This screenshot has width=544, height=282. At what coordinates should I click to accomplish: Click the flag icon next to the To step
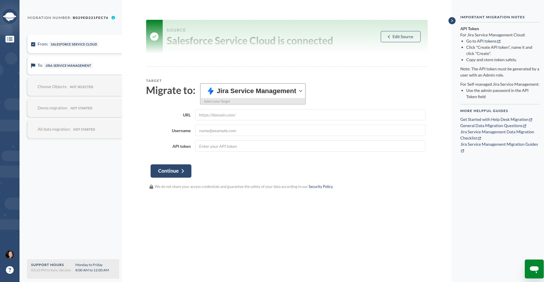click(x=33, y=65)
